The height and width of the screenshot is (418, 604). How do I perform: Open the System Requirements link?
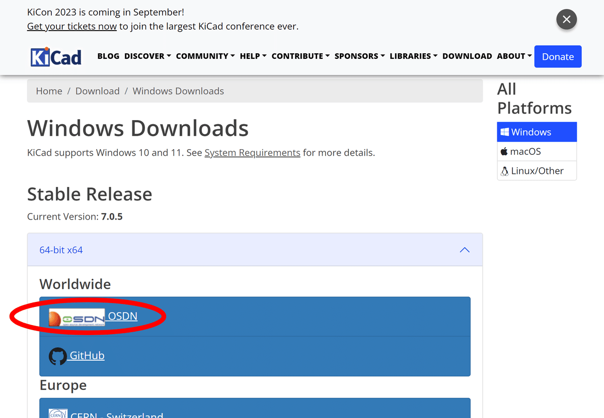tap(252, 152)
